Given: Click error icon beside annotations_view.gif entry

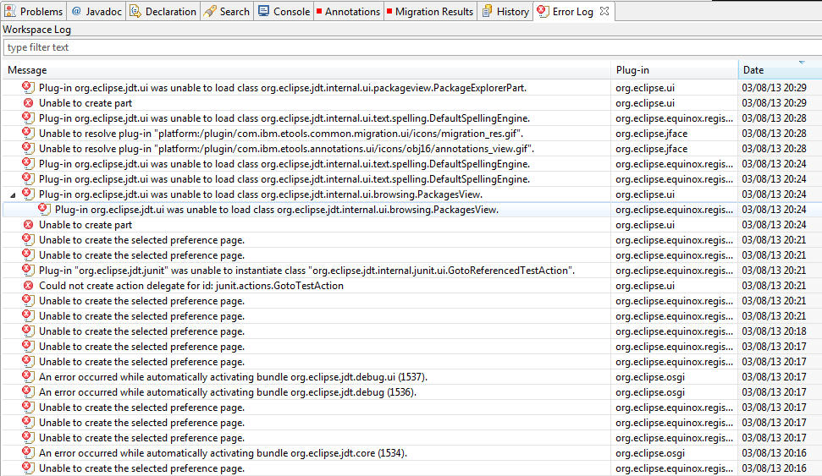Looking at the screenshot, I should coord(28,148).
